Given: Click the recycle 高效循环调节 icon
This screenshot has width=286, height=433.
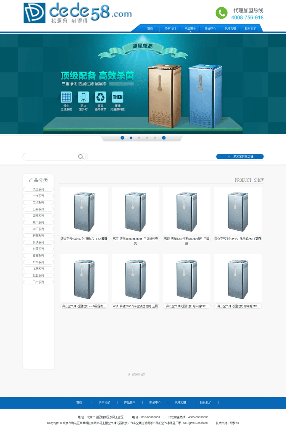Looking at the screenshot, I should tap(101, 97).
